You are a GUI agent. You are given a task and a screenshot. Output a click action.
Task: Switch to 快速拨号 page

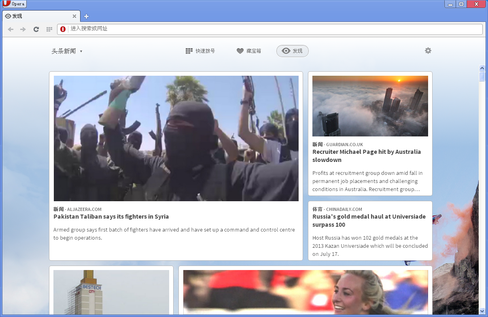[200, 51]
